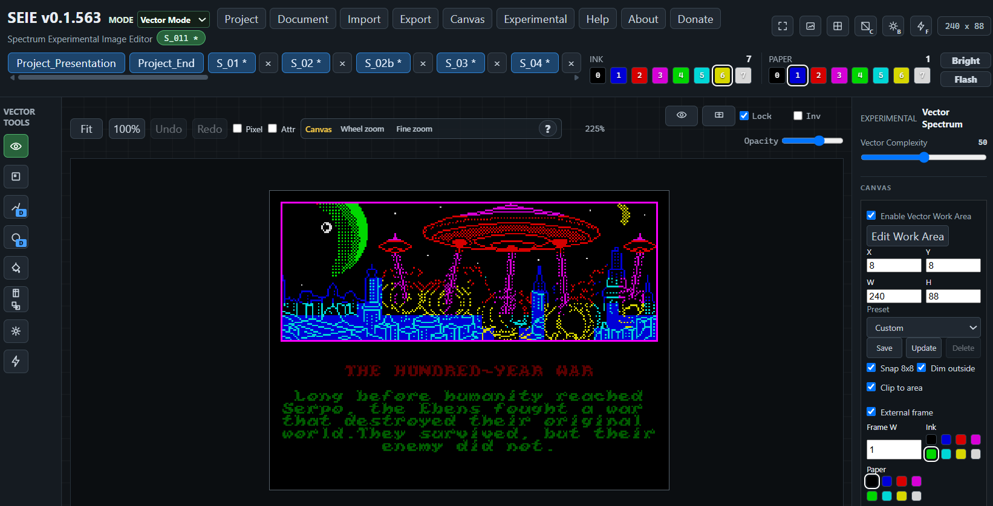Open the Custom preset dropdown
The height and width of the screenshot is (506, 993).
[x=923, y=328]
